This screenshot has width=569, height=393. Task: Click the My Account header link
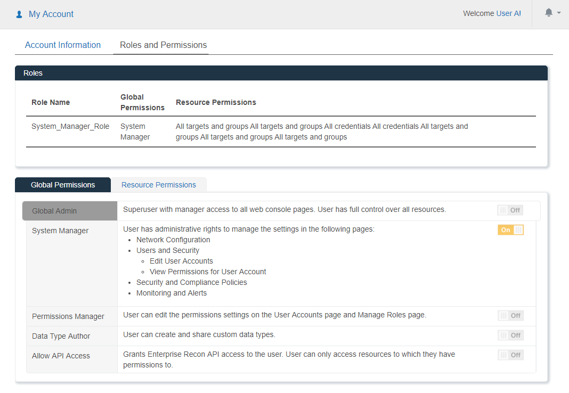tap(51, 14)
